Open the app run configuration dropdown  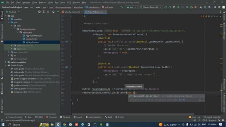point(131,7)
